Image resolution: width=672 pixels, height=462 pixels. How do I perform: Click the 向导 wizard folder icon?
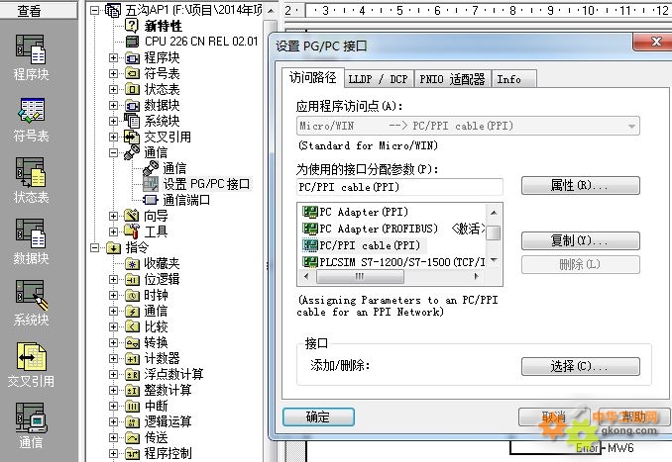(132, 216)
